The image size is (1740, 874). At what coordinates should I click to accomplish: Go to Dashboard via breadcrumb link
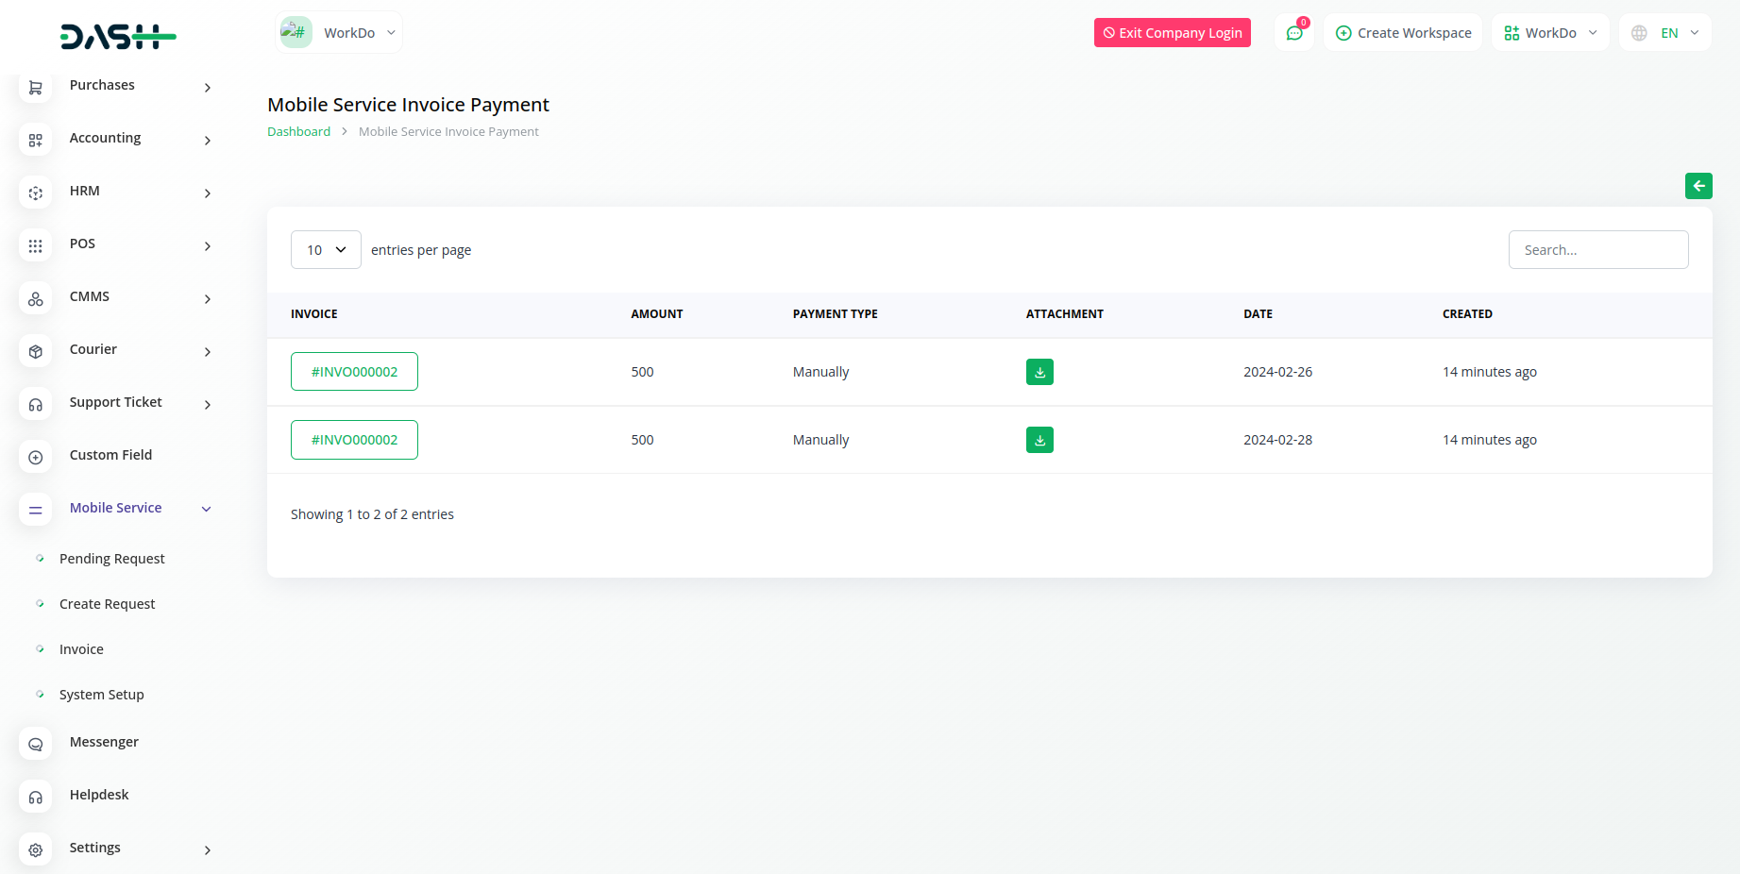pos(298,132)
